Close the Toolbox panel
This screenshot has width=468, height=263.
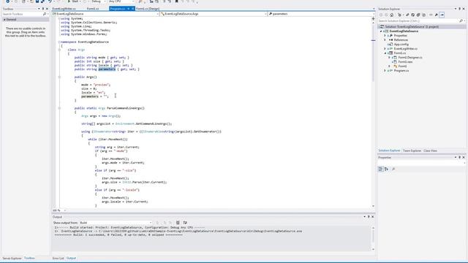tap(47, 9)
